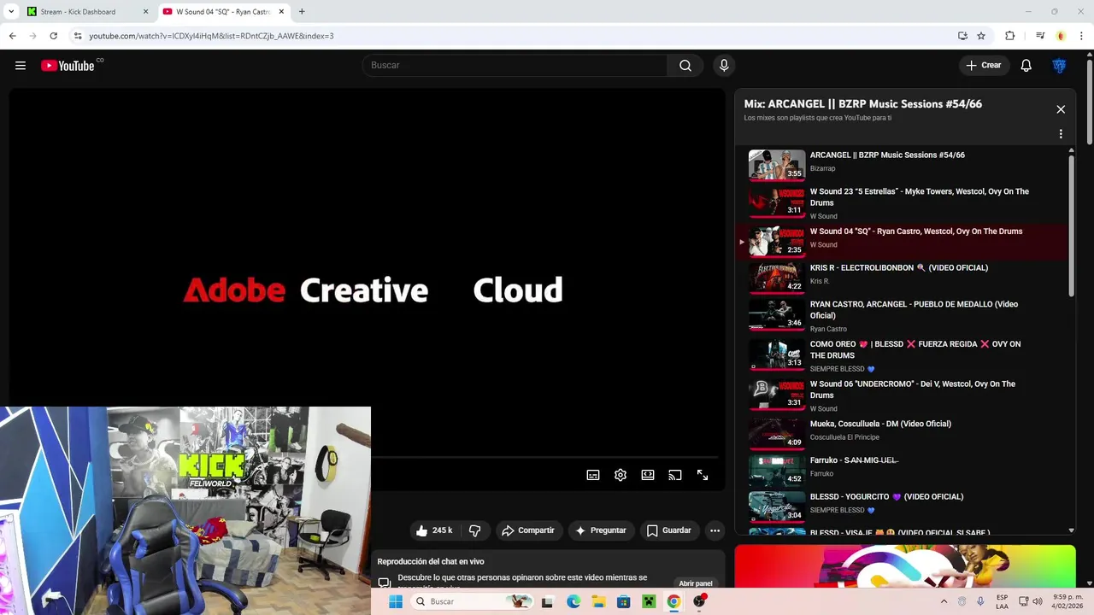Image resolution: width=1094 pixels, height=615 pixels.
Task: Open the Chrome profile avatar
Action: coord(1061,36)
